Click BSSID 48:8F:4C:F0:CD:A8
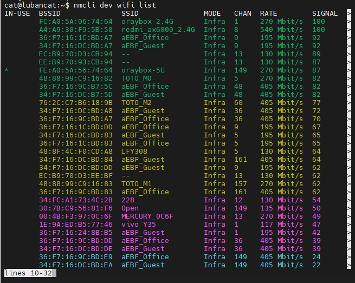Image resolution: width=355 pixels, height=283 pixels. click(76, 151)
